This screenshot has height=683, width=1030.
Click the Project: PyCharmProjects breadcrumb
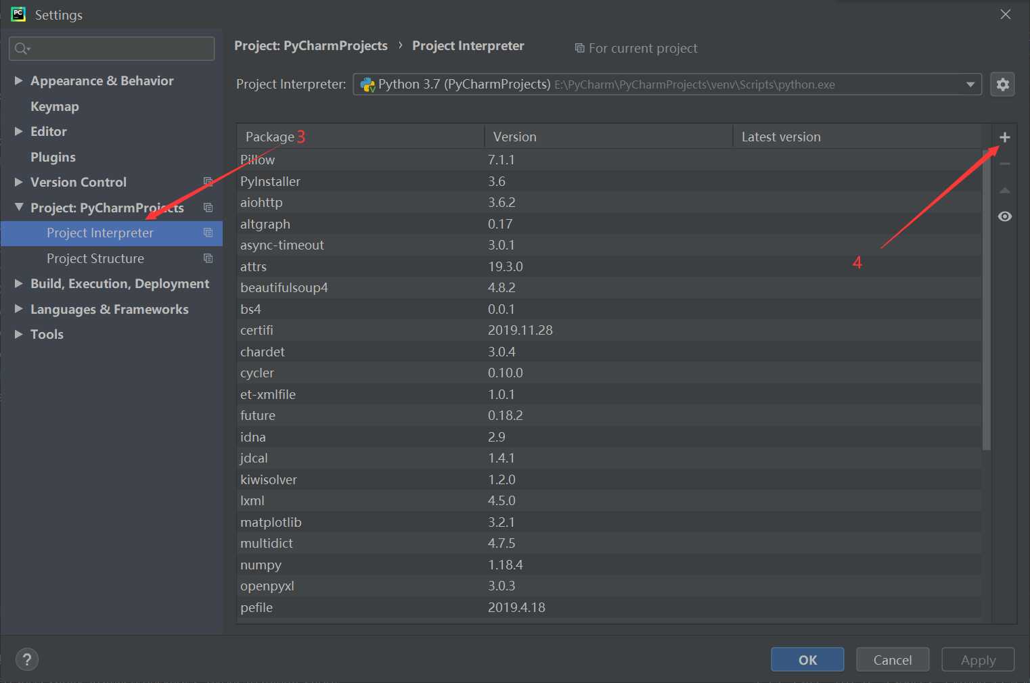311,45
